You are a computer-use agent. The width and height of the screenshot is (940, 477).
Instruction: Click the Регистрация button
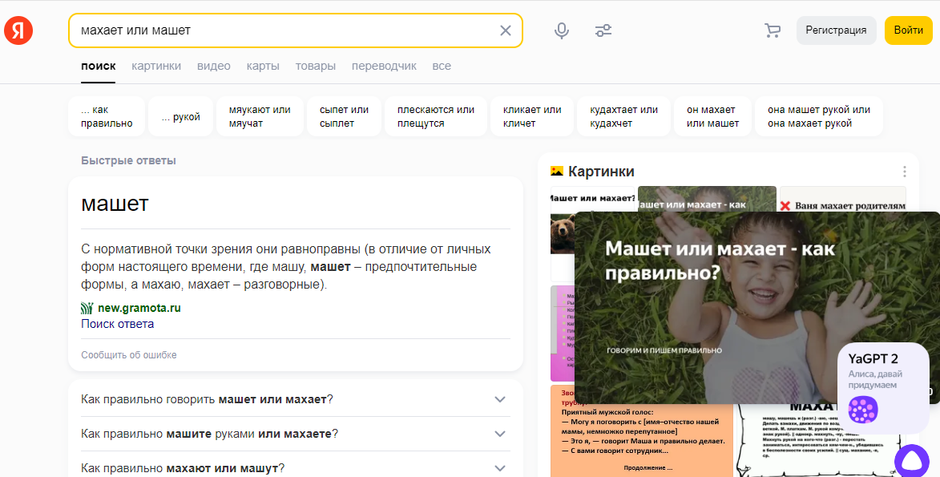[837, 30]
